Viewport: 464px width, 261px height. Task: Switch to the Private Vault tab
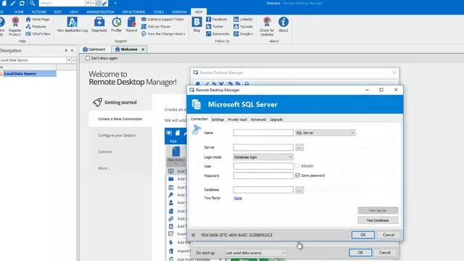click(237, 120)
